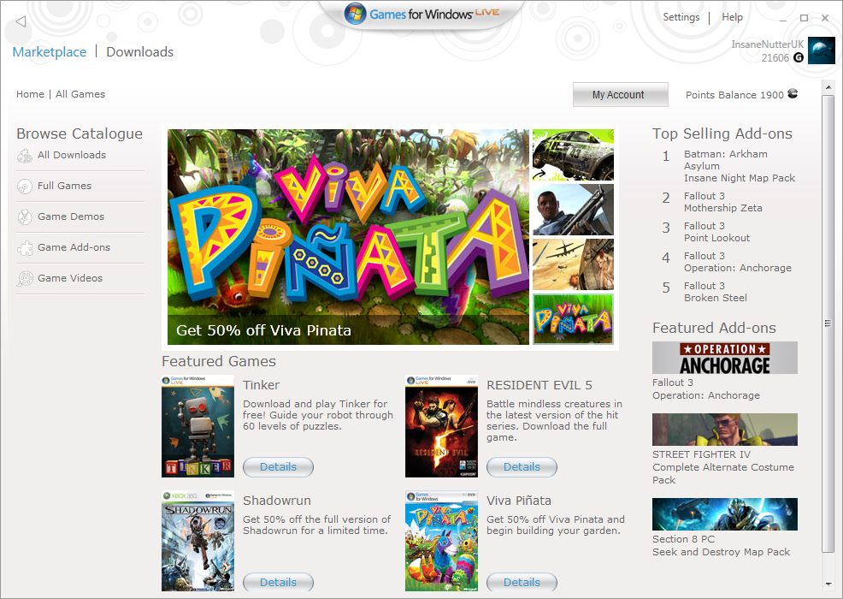
Task: Open Fallout 3 Mothership Zeta add-on
Action: click(x=723, y=202)
